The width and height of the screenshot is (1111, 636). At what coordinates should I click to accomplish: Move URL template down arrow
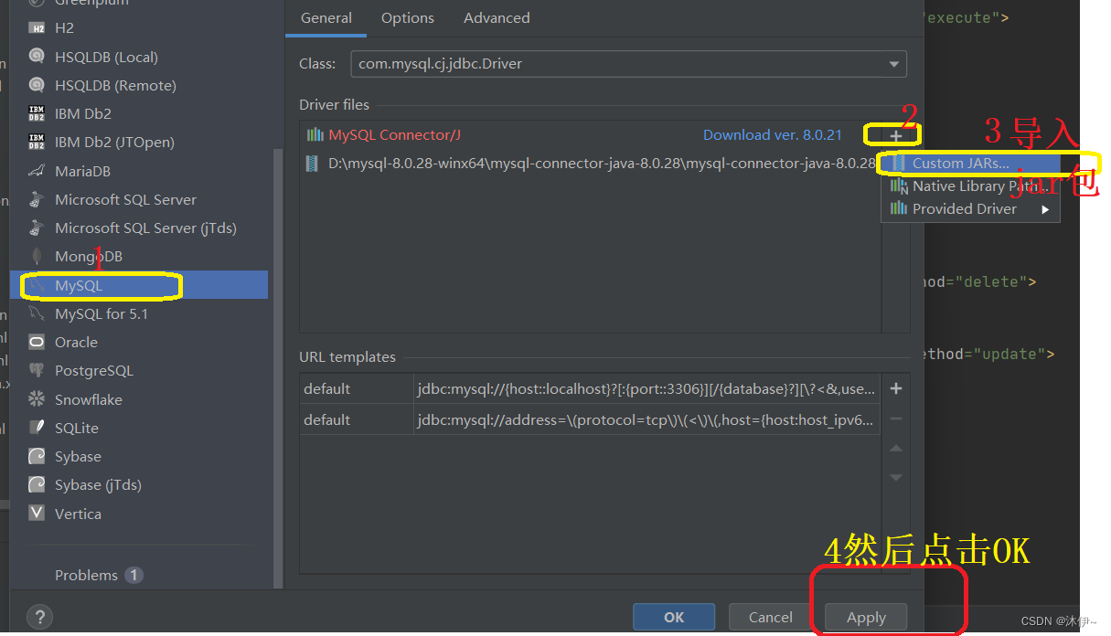(896, 477)
